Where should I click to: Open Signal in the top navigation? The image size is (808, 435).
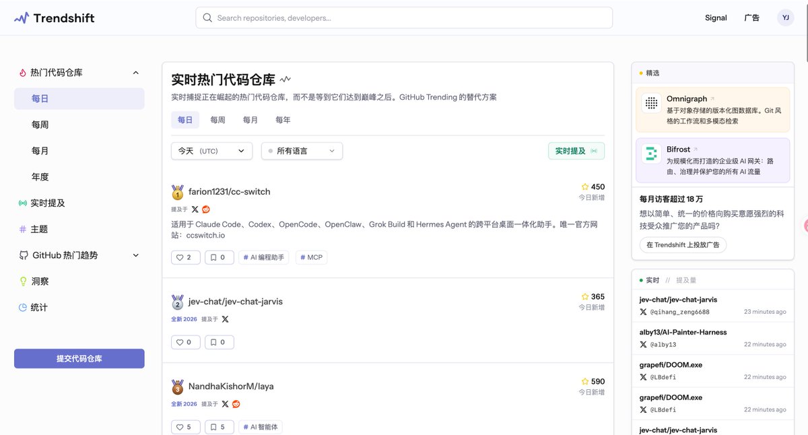716,18
